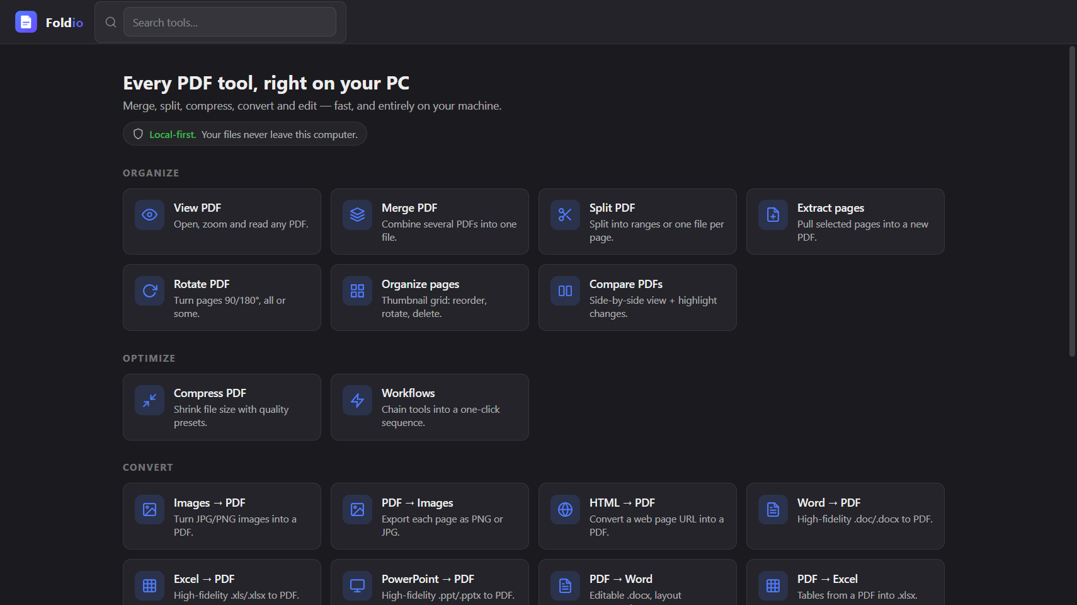This screenshot has width=1077, height=605.
Task: Click 'Chain tools into a one-click sequence.' description
Action: (x=441, y=416)
